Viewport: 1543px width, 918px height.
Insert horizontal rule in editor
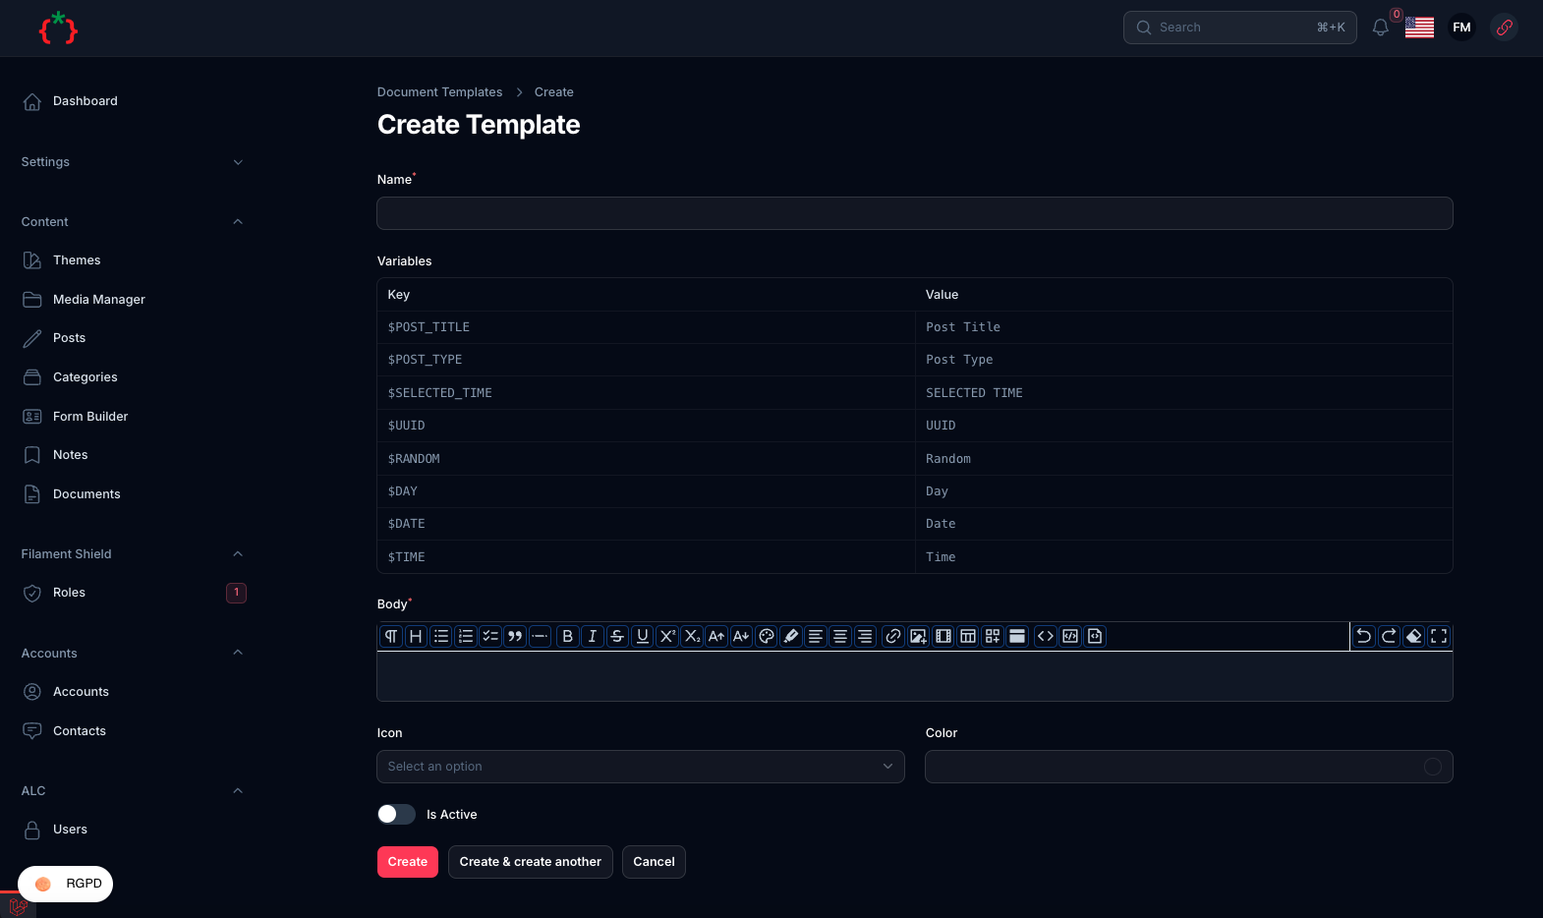point(540,636)
